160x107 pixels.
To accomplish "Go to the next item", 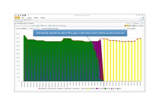I will tap(141, 24).
